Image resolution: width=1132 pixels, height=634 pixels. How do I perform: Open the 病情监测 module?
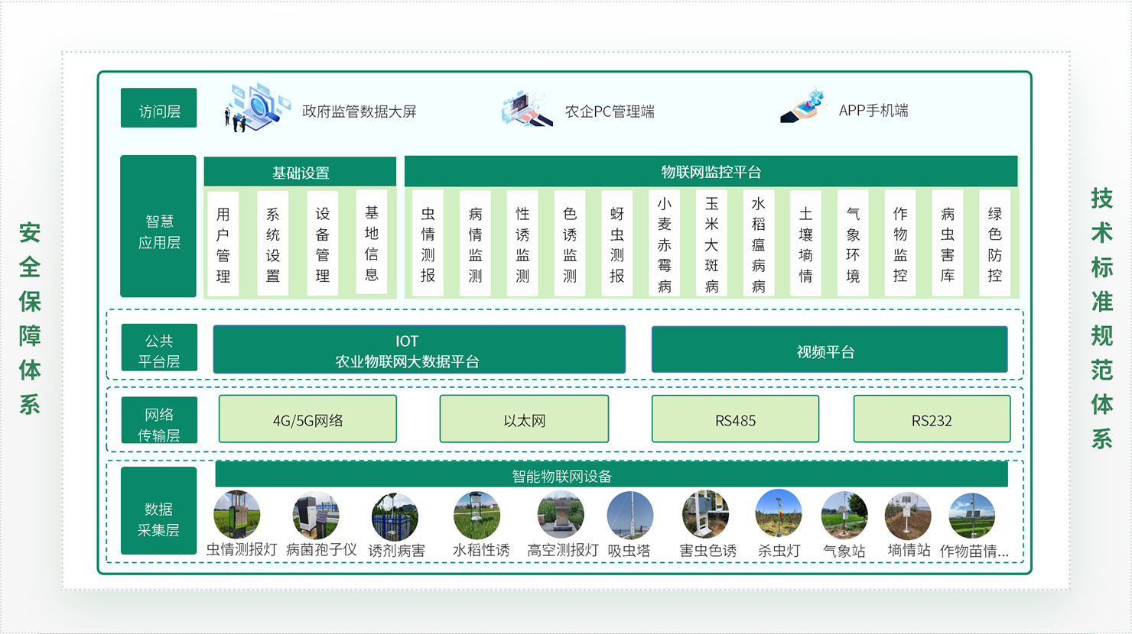(x=476, y=244)
